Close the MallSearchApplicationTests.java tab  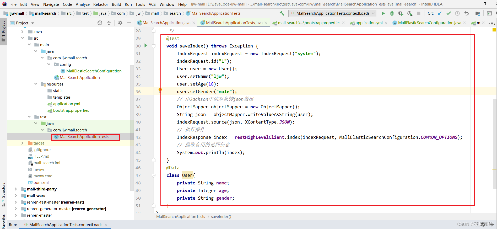point(266,23)
